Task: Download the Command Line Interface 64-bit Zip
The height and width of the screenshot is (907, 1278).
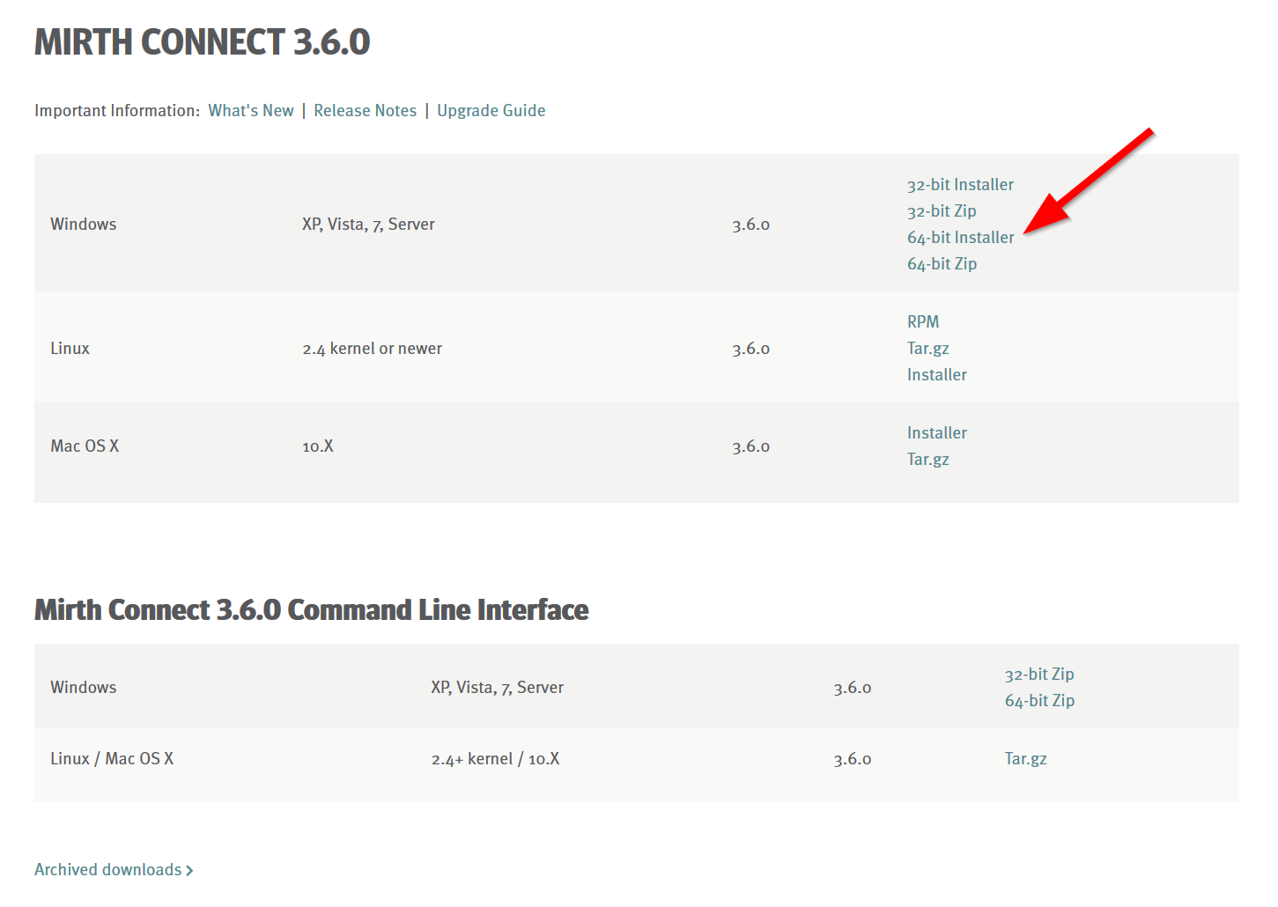Action: pos(1039,701)
